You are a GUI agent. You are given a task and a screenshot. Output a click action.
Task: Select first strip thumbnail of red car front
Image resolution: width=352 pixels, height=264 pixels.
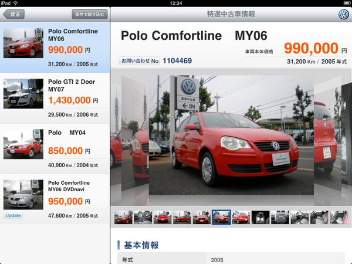pos(123,217)
